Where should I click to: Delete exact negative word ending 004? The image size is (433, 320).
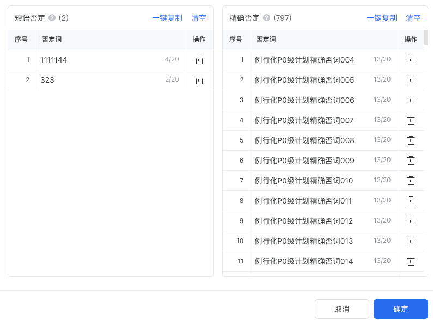click(x=411, y=60)
